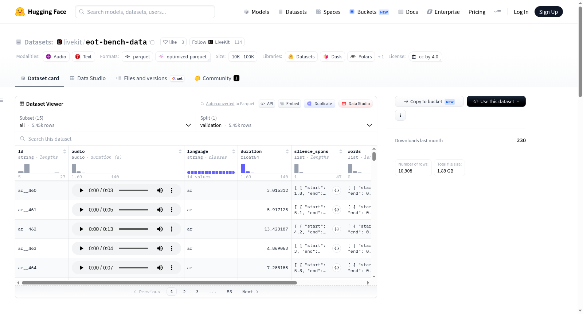Go to Models in top navigation
This screenshot has height=314, width=583.
click(257, 12)
